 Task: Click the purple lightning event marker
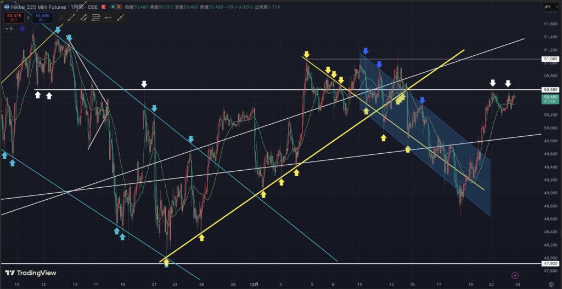tap(515, 275)
